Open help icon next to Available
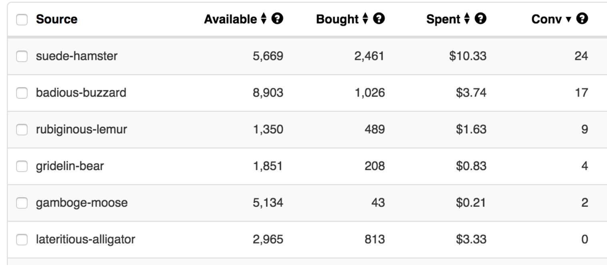The image size is (607, 273). [279, 19]
